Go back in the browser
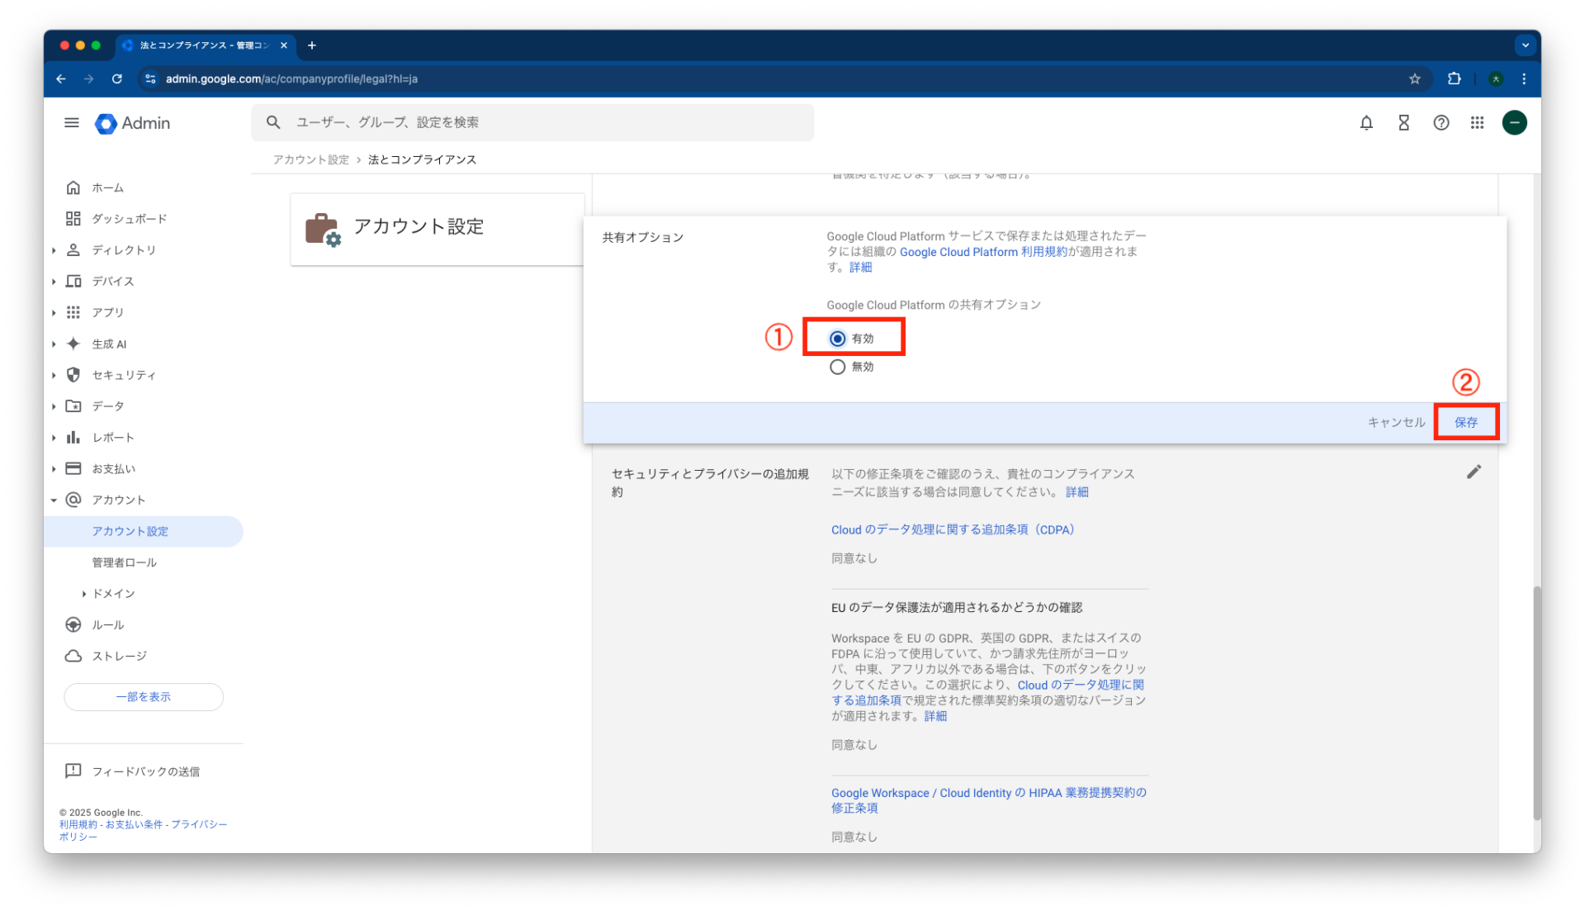Screen dimensions: 1585x911 tap(61, 79)
